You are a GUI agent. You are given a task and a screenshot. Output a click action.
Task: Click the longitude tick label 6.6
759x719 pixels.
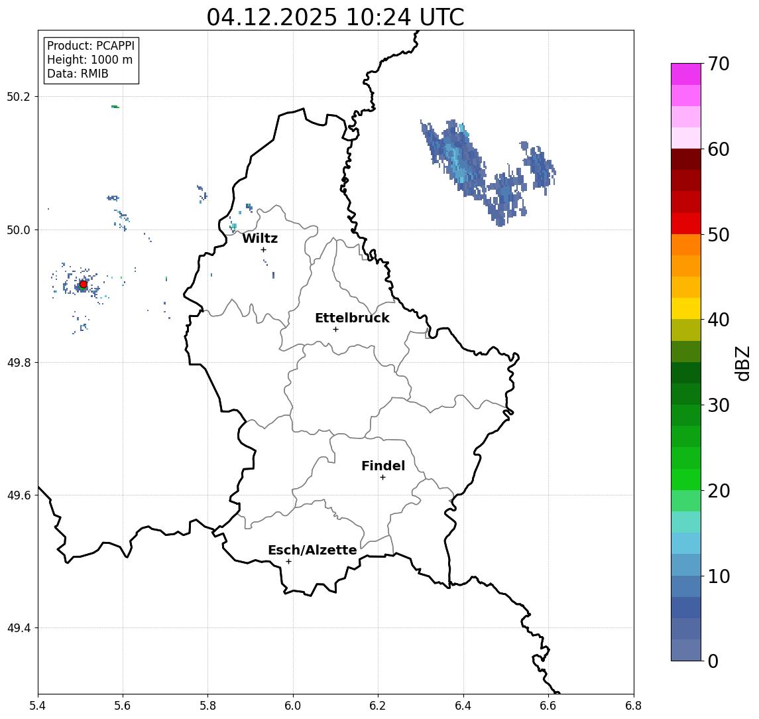548,706
